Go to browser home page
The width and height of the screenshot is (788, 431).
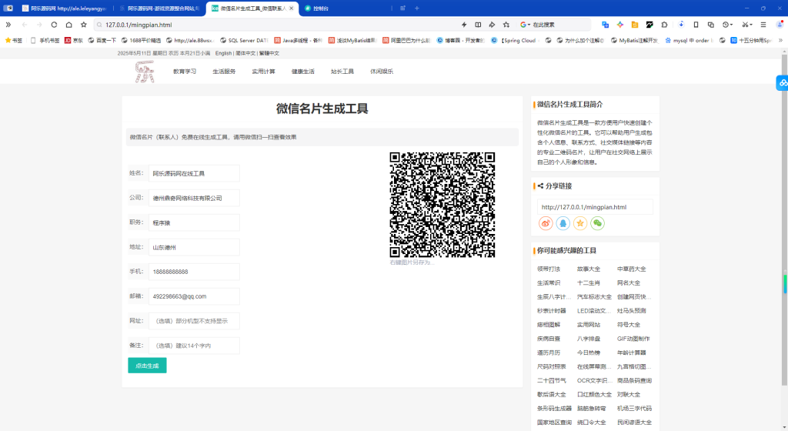pyautogui.click(x=68, y=25)
